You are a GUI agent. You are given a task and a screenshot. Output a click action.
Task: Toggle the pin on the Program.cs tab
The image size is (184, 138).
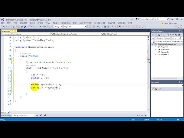13,31
